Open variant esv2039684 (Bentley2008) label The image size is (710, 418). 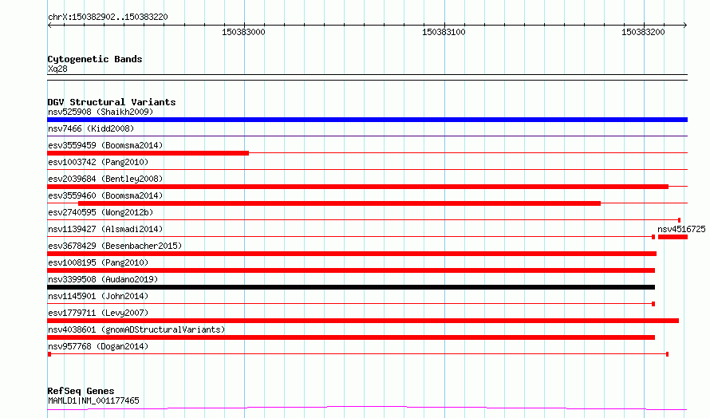(x=105, y=179)
